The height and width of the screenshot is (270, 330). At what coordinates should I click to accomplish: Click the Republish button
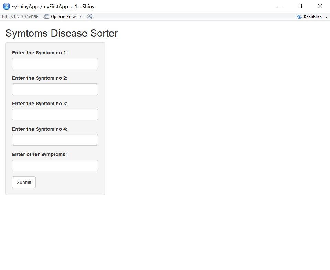pos(309,17)
